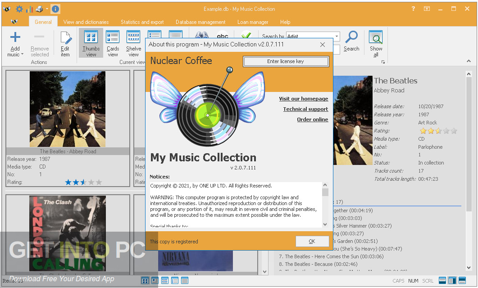Viewport: 478px width, 288px height.
Task: Open the General ribbon tab
Action: click(43, 22)
